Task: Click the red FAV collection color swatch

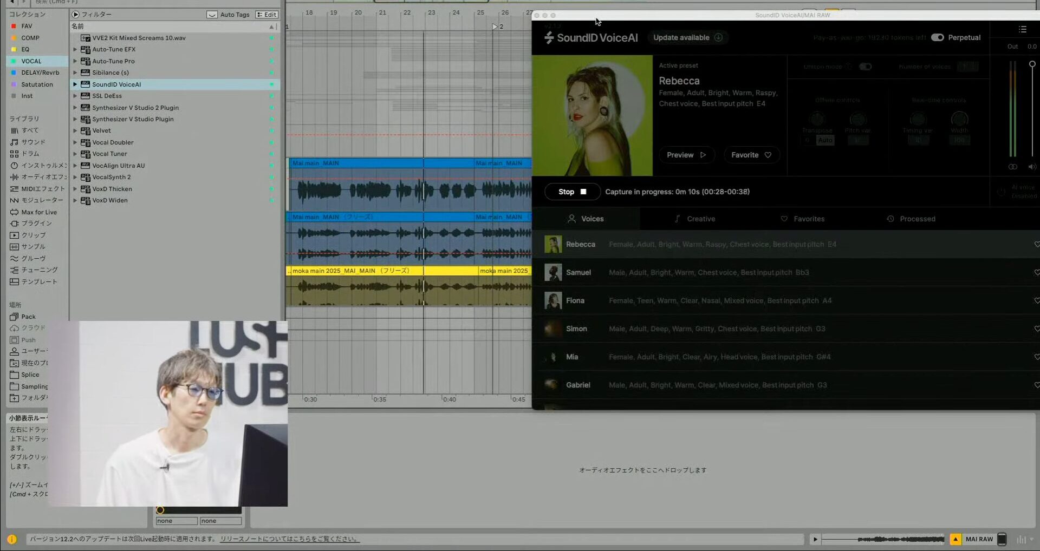Action: 14,26
